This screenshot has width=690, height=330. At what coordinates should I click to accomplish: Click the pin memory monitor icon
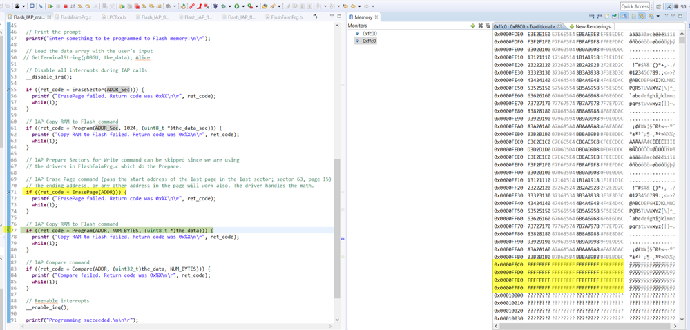pos(614,17)
